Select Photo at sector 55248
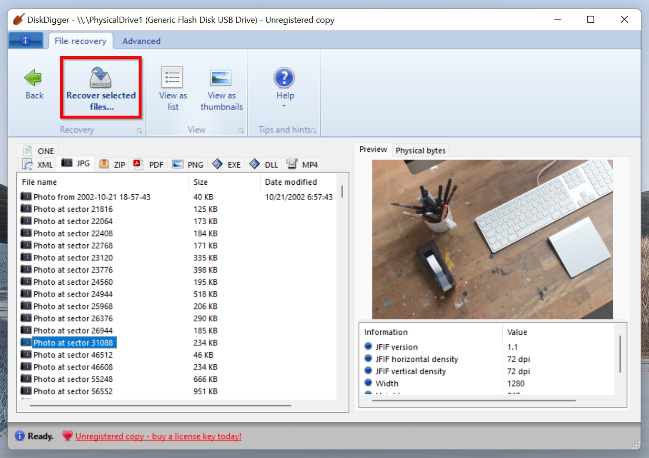The image size is (649, 458). pos(73,379)
